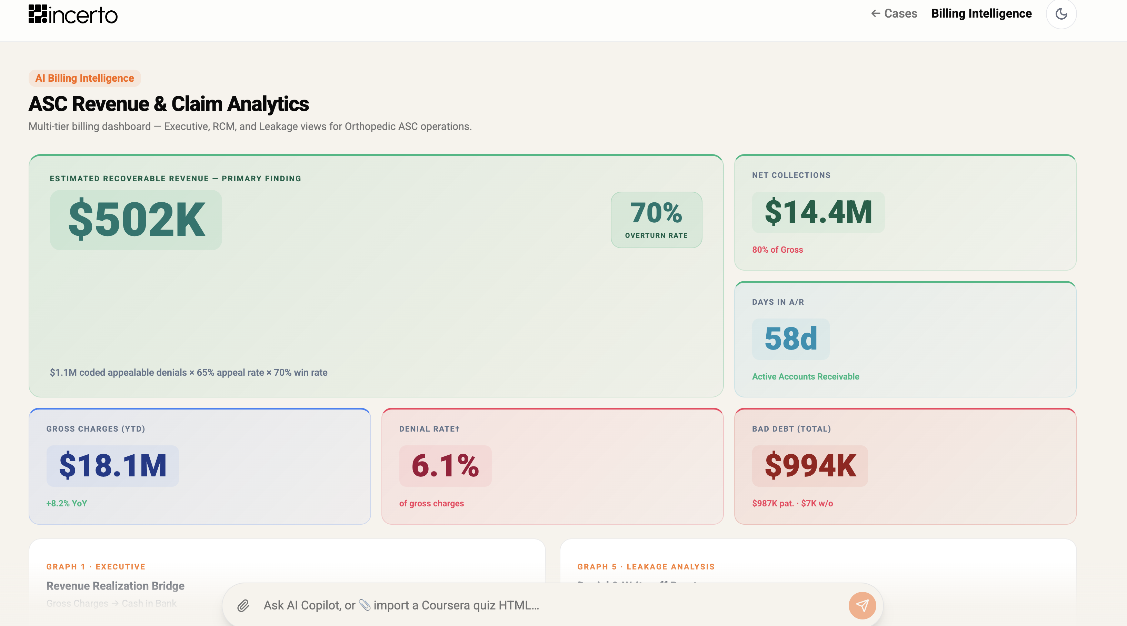Click the ASC Revenue & Claim Analytics title

pyautogui.click(x=169, y=104)
